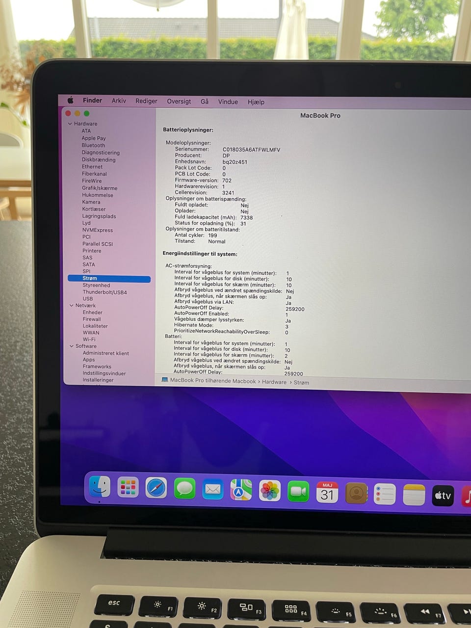Open the Arkiv menu
Image resolution: width=471 pixels, height=628 pixels.
119,101
